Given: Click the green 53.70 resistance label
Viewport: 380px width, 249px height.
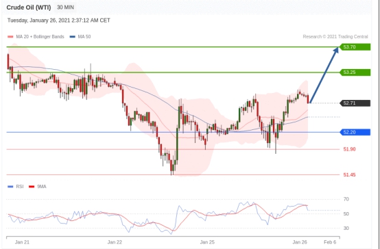Looking at the screenshot, I should pyautogui.click(x=355, y=47).
